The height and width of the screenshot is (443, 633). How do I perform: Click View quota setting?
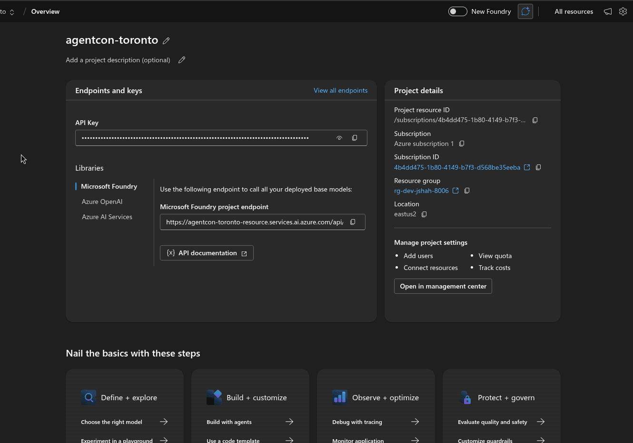click(495, 256)
